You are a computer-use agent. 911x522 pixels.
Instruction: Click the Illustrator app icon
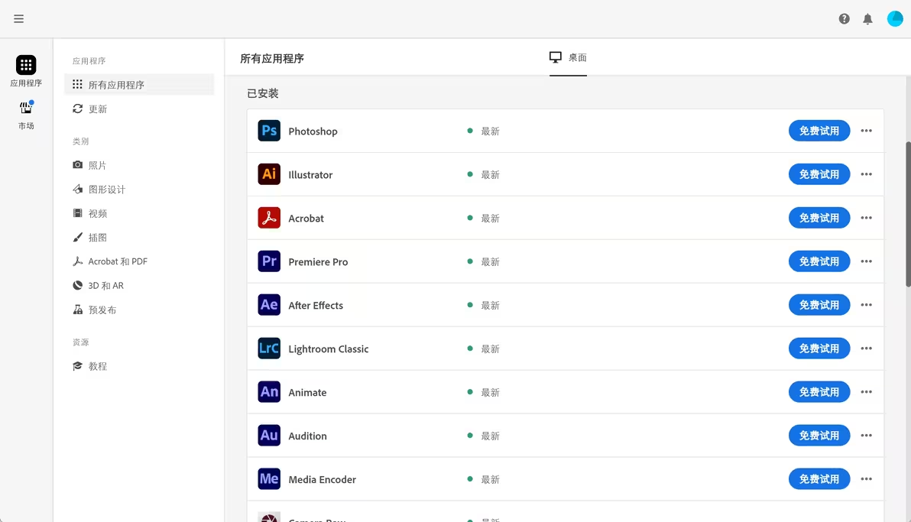[x=269, y=174]
